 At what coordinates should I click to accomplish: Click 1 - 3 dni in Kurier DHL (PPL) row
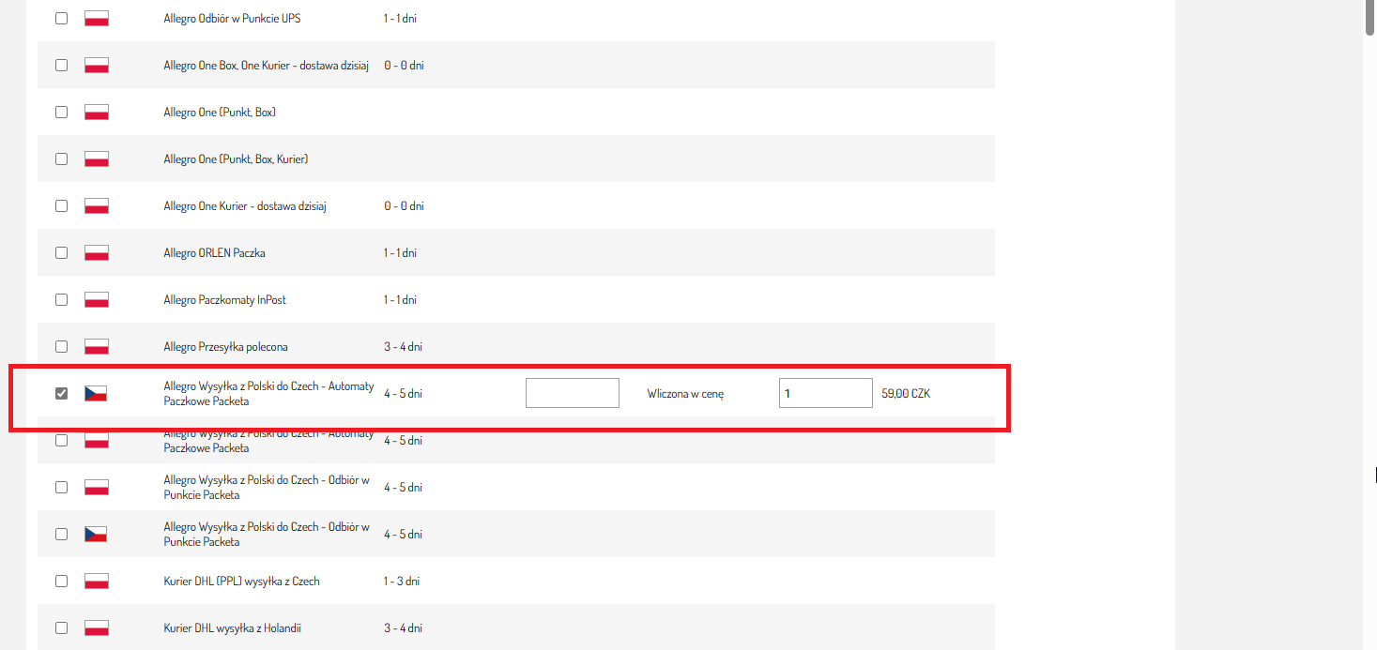401,581
